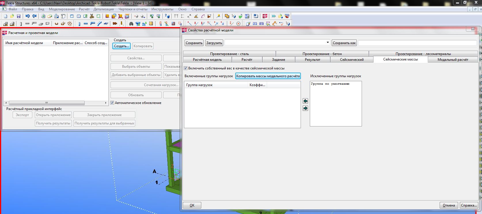Screen dimensions: 482x214
Task: Click the model list horizontal scrollbar
Action: [x=47, y=103]
